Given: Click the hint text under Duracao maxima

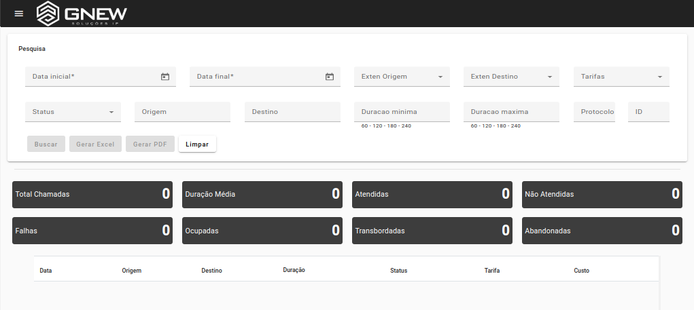Looking at the screenshot, I should (x=496, y=126).
